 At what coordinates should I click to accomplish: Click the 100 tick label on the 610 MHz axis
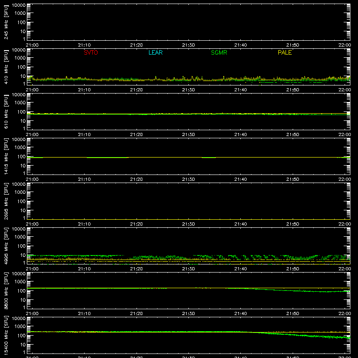pos(21,112)
